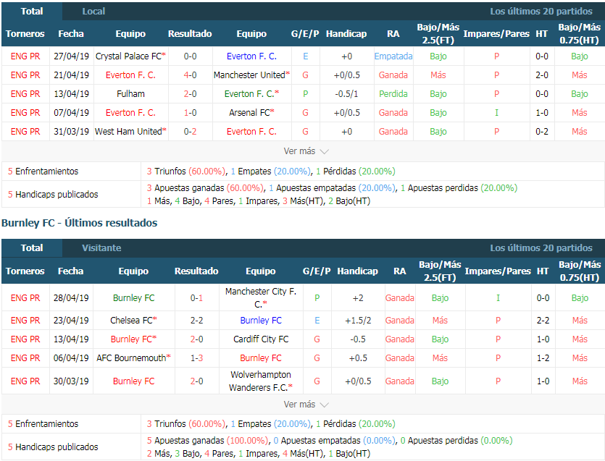Click the Perdida RA value
605x461 pixels.
pos(393,94)
